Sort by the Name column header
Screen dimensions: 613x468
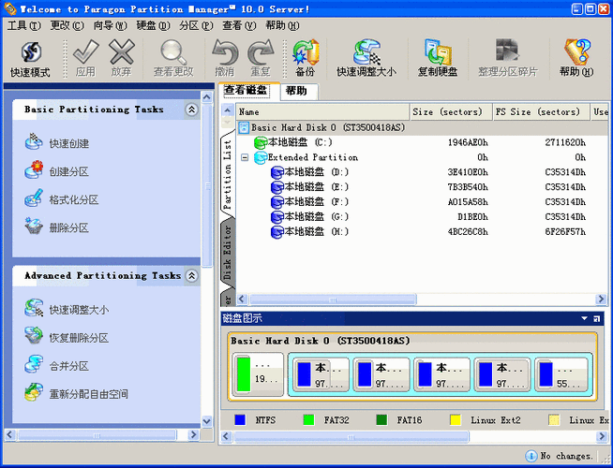tap(322, 112)
